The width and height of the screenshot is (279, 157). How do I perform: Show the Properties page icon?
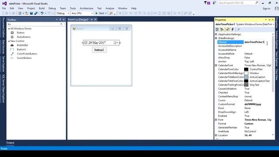click(x=228, y=30)
